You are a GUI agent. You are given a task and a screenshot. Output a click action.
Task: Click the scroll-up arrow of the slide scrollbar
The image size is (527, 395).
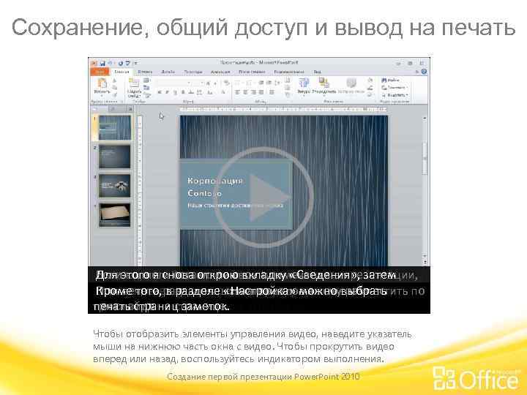coord(425,118)
